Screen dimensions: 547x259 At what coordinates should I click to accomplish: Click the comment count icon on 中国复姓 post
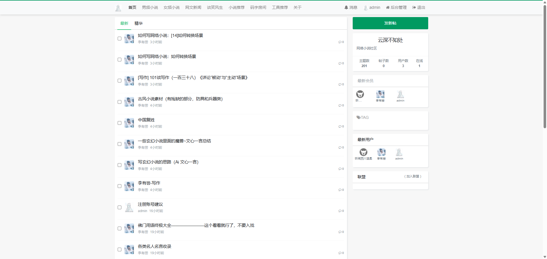[x=340, y=127]
